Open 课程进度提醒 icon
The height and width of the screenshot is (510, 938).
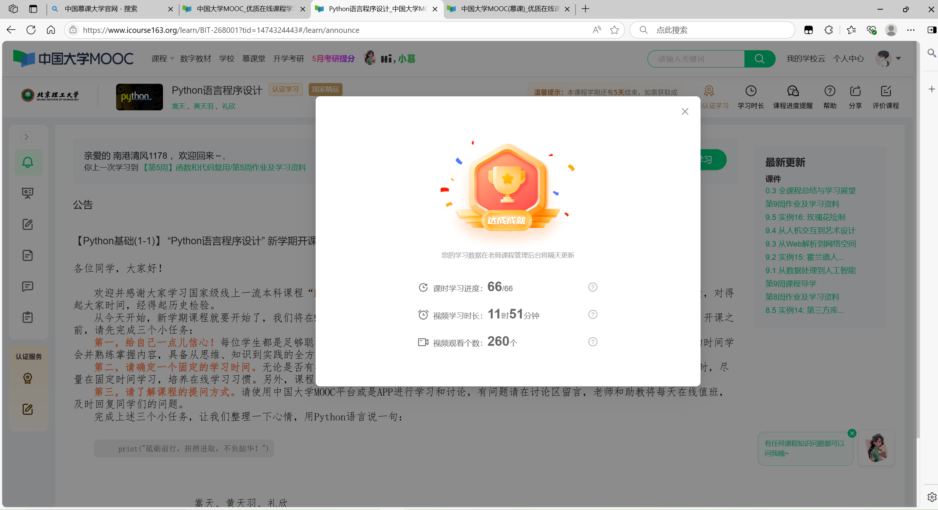tap(793, 91)
